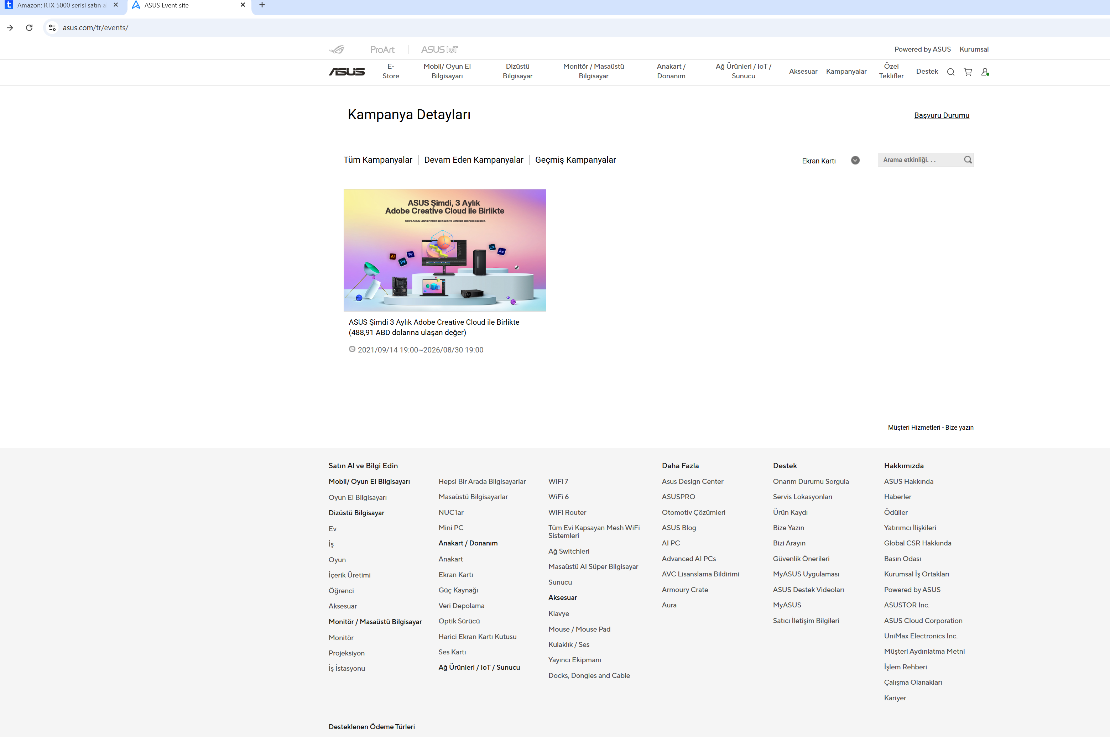Screen dimensions: 1110x737
Task: Open the MyASUS Uygulaması footer link
Action: click(x=806, y=574)
